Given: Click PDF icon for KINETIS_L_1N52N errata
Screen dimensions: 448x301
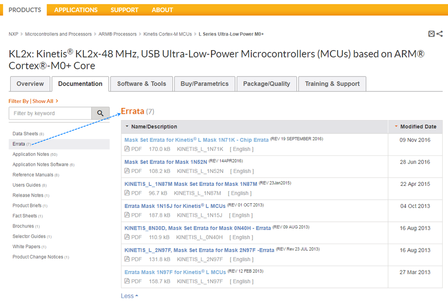Looking at the screenshot, I should 127,171.
